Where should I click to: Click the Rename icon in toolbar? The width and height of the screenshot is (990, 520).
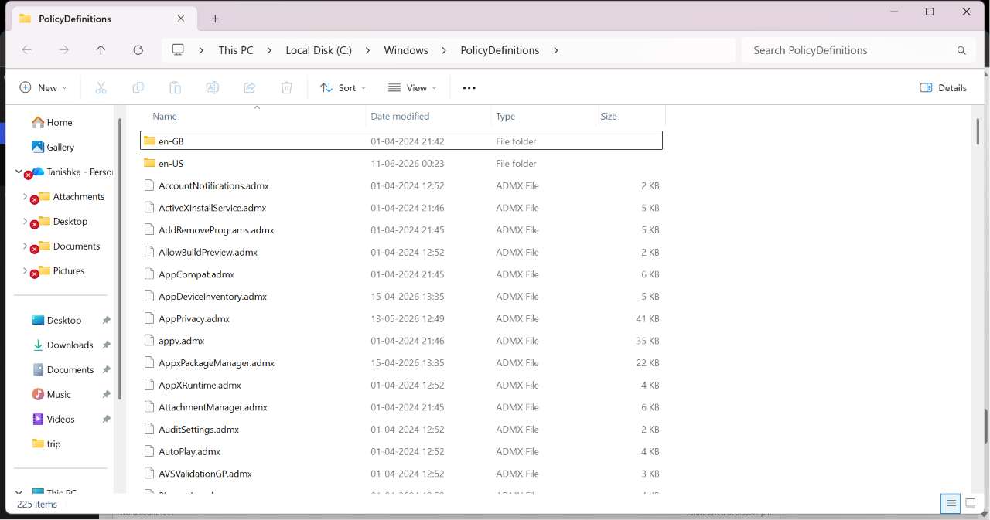tap(212, 88)
